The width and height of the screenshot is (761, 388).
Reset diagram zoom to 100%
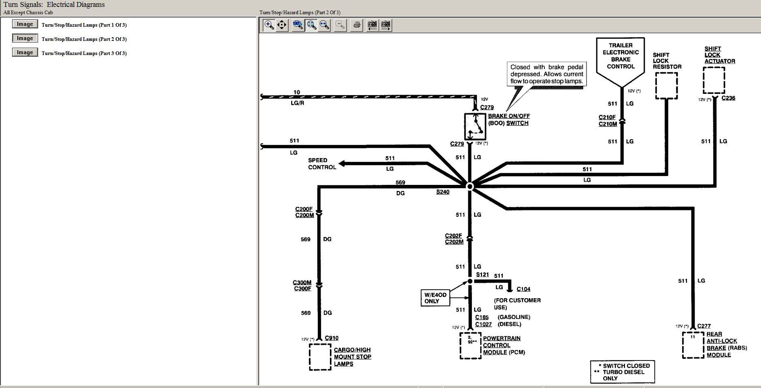click(x=298, y=25)
